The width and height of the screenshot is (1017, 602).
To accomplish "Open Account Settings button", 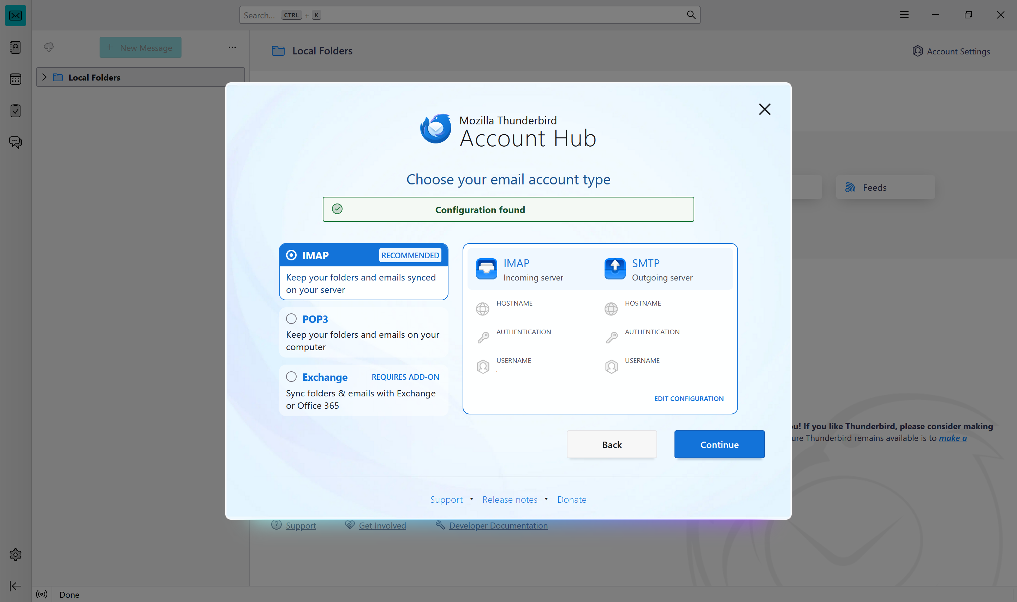I will 951,52.
